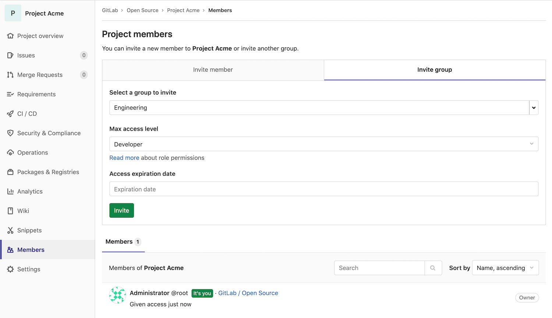Viewport: 552px width, 318px height.
Task: Click the CI / CD rocket icon
Action: tap(10, 114)
